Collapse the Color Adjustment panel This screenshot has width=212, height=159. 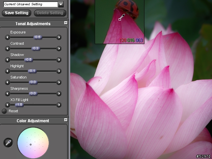(x=66, y=120)
